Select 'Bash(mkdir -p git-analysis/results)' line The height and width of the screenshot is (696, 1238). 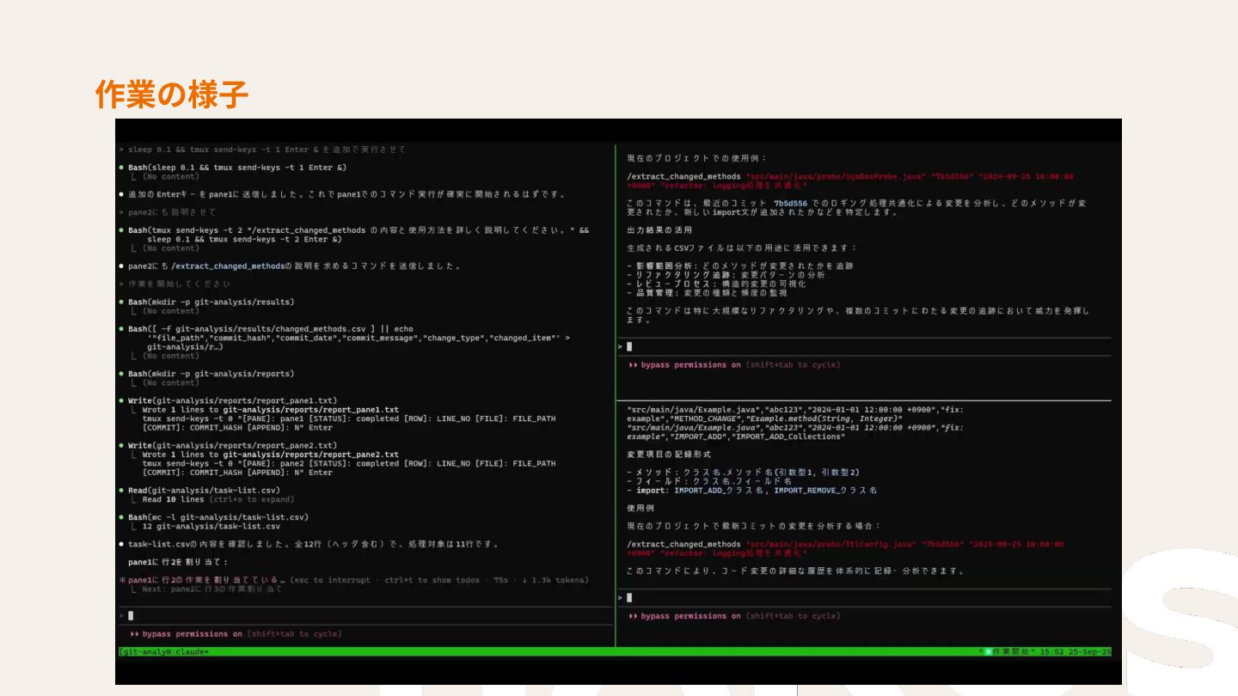point(211,302)
